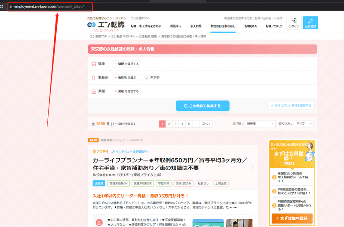This screenshot has width=344, height=227.
Task: Click breadcrumb エン転職 WOMAN
Action: point(123,37)
